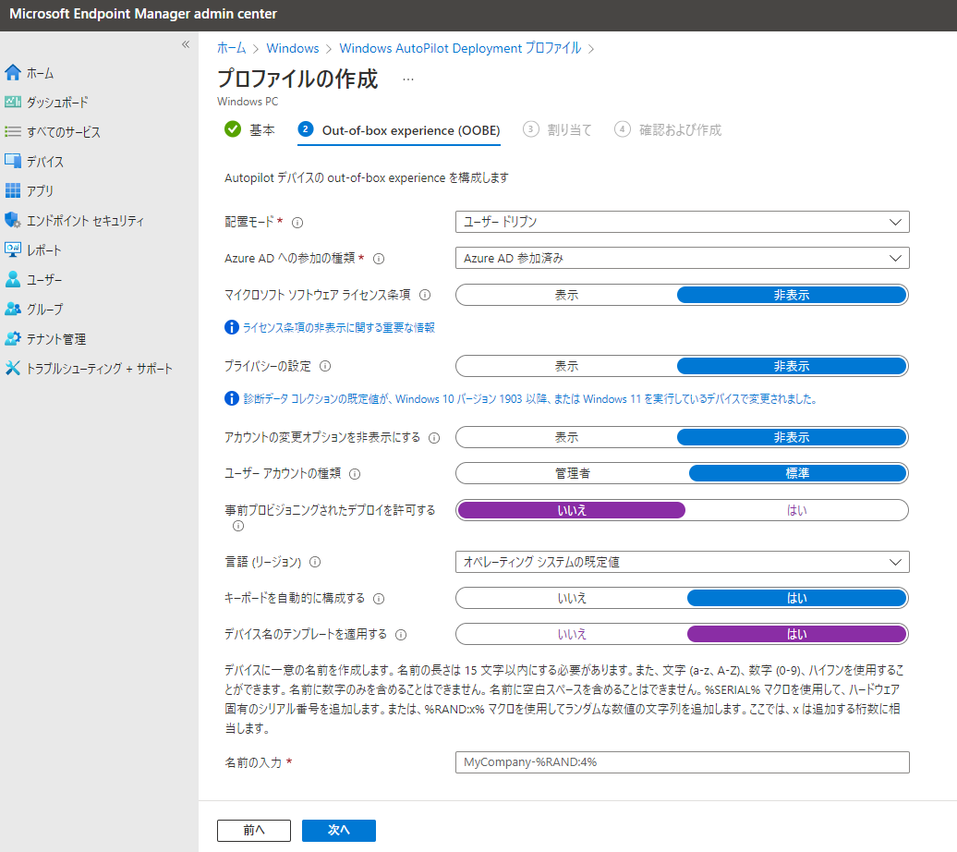957x852 pixels.
Task: Click the Dashboard chart icon
Action: 13,102
